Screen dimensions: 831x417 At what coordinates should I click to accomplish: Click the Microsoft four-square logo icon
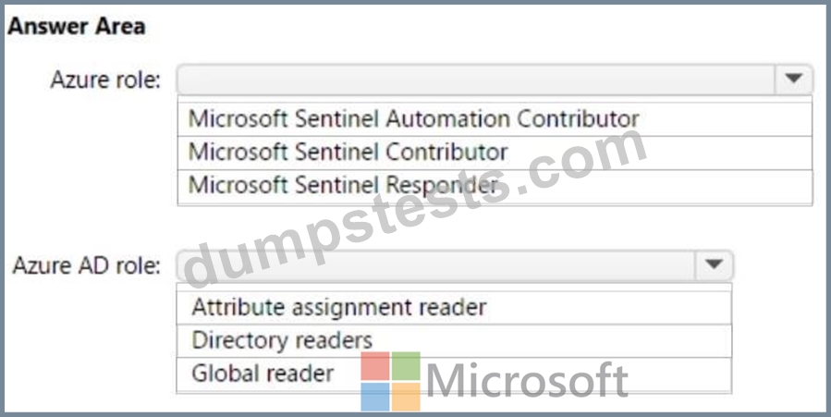point(391,382)
